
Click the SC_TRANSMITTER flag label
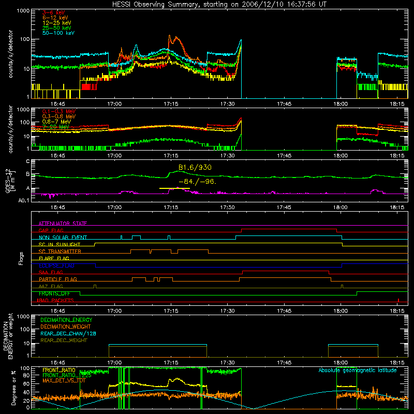point(60,251)
